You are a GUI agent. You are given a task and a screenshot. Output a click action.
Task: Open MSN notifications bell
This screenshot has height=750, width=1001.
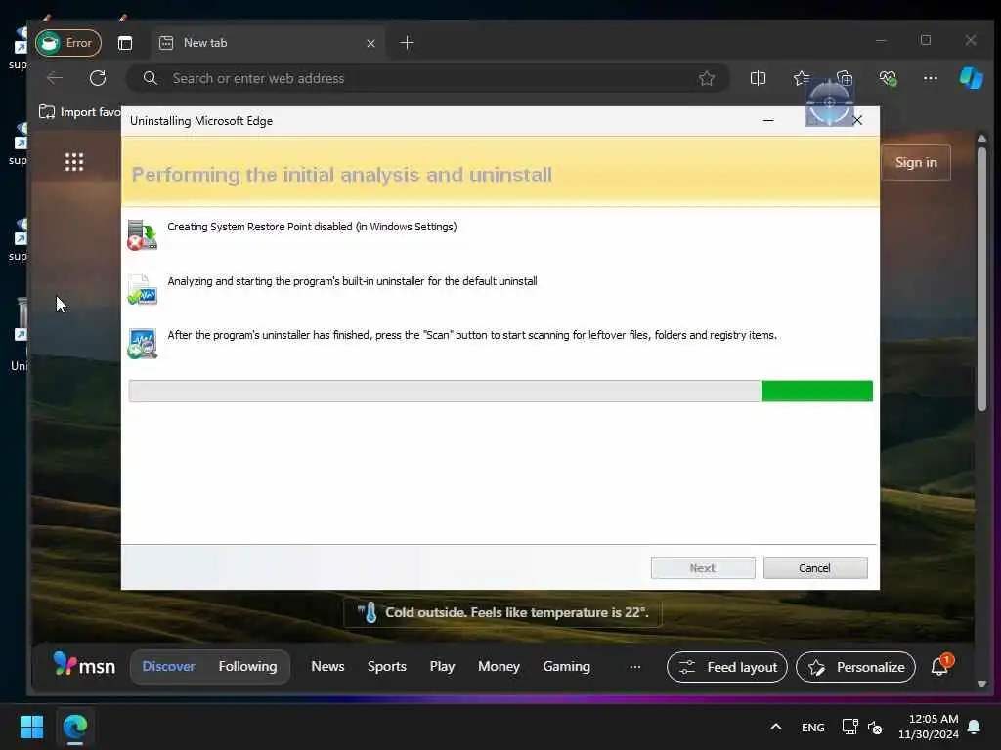pyautogui.click(x=940, y=666)
